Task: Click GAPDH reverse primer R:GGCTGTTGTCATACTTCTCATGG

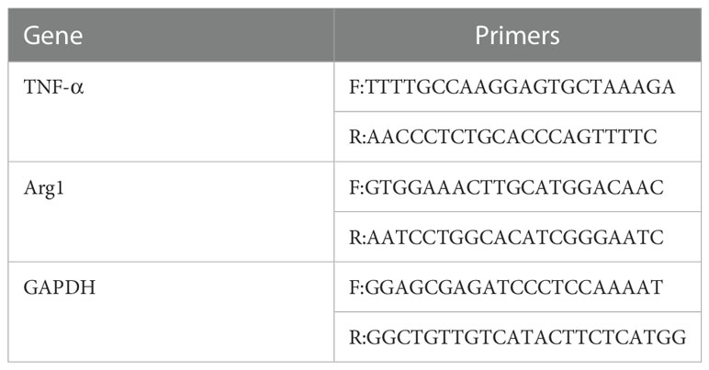Action: (518, 337)
